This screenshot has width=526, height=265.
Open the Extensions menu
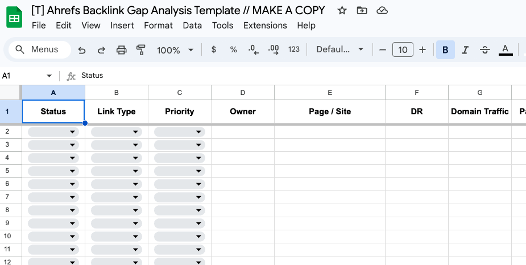[x=265, y=26]
